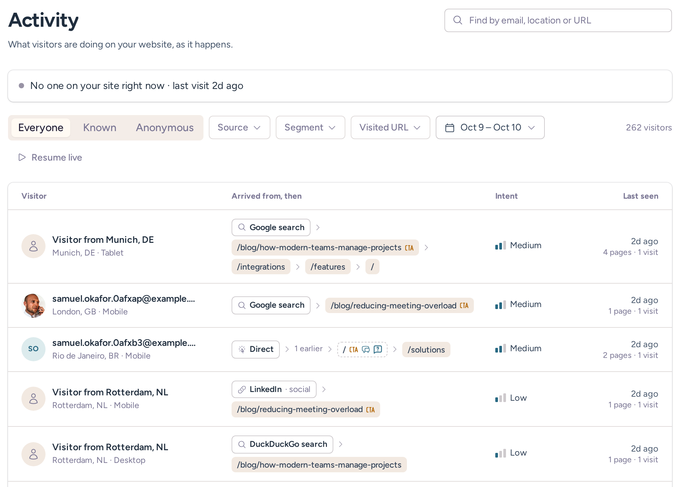Click Google search source for Munich visitor
The width and height of the screenshot is (680, 487).
coord(271,227)
